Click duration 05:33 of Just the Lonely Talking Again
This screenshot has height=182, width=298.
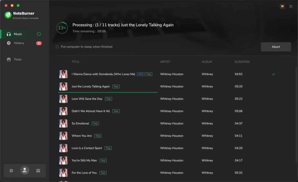coord(238,87)
